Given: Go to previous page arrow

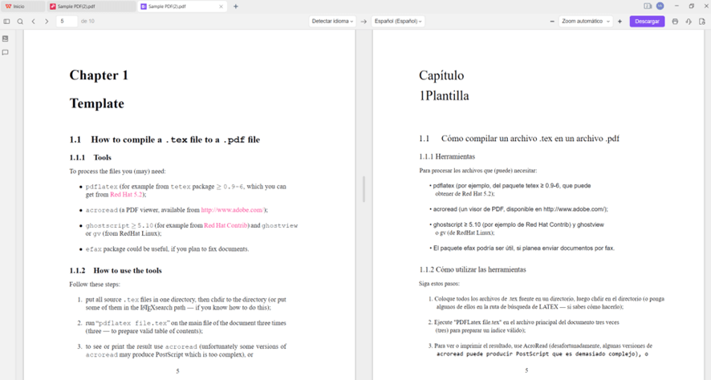Looking at the screenshot, I should tap(34, 22).
